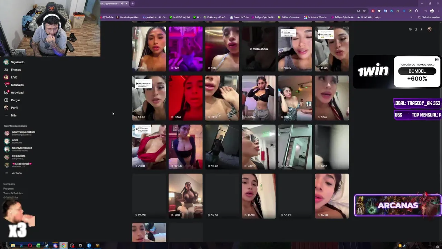Image resolution: width=442 pixels, height=249 pixels.
Task: Play the video with 7280 views
Action: pos(149,147)
